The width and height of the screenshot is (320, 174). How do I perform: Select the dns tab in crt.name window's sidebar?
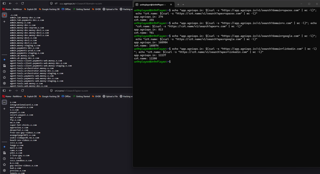pyautogui.click(x=4, y=102)
